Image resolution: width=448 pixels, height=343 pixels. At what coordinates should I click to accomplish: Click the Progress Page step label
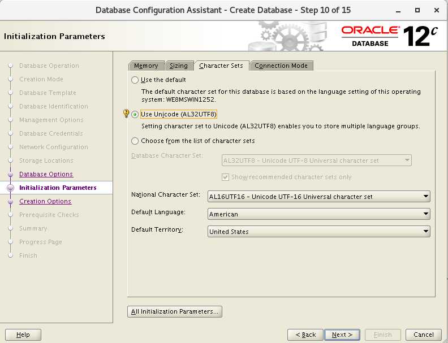[41, 242]
